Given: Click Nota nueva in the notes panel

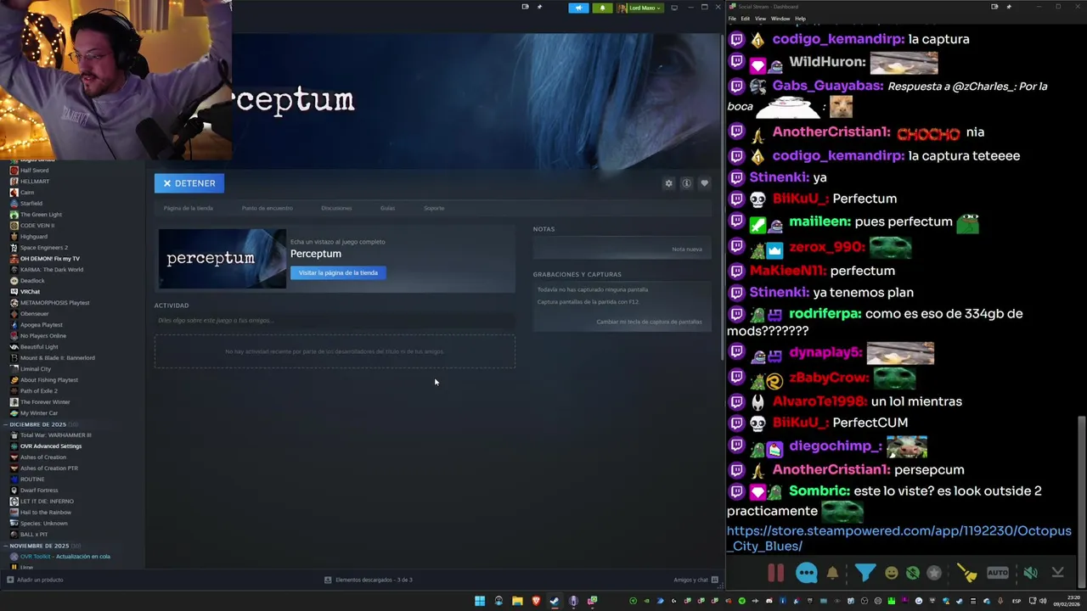Looking at the screenshot, I should [x=686, y=249].
